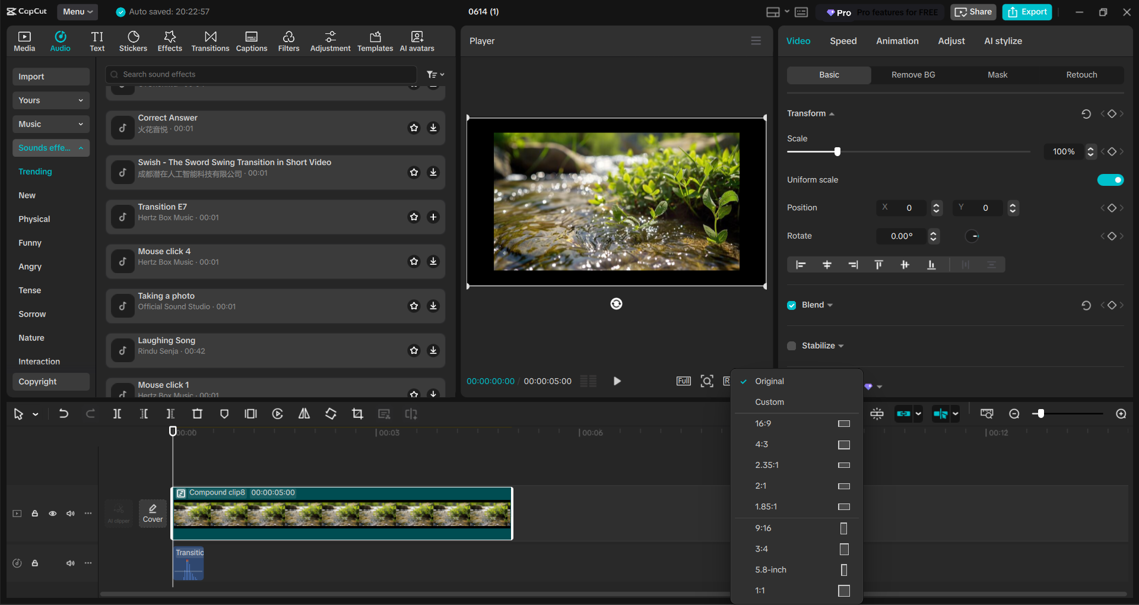Click the Export button
The image size is (1139, 605).
pos(1026,11)
